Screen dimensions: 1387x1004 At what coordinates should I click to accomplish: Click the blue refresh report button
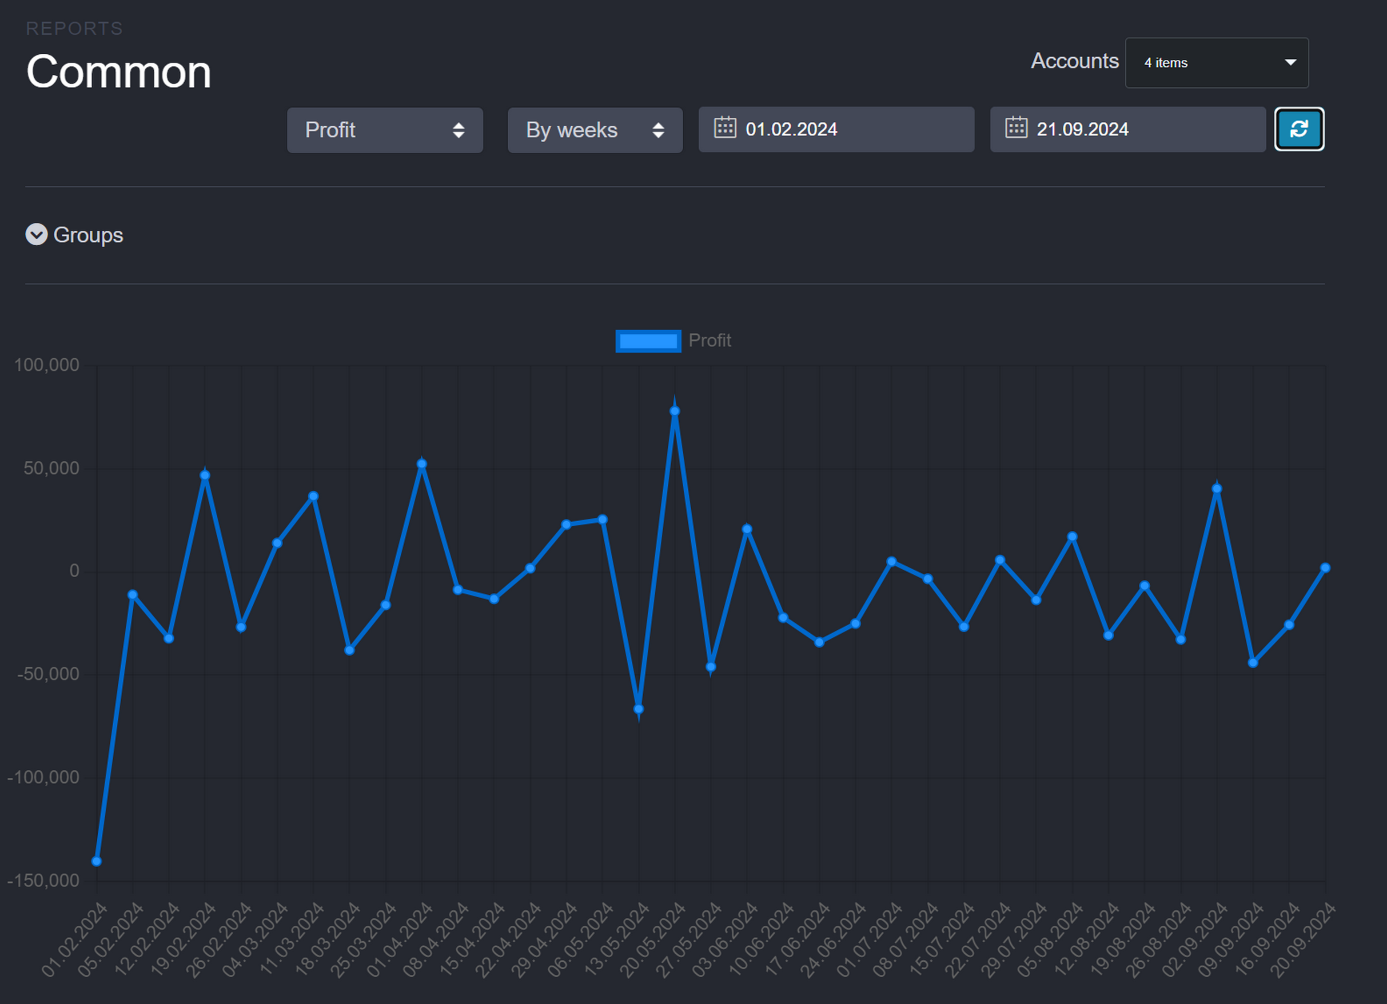click(x=1299, y=129)
